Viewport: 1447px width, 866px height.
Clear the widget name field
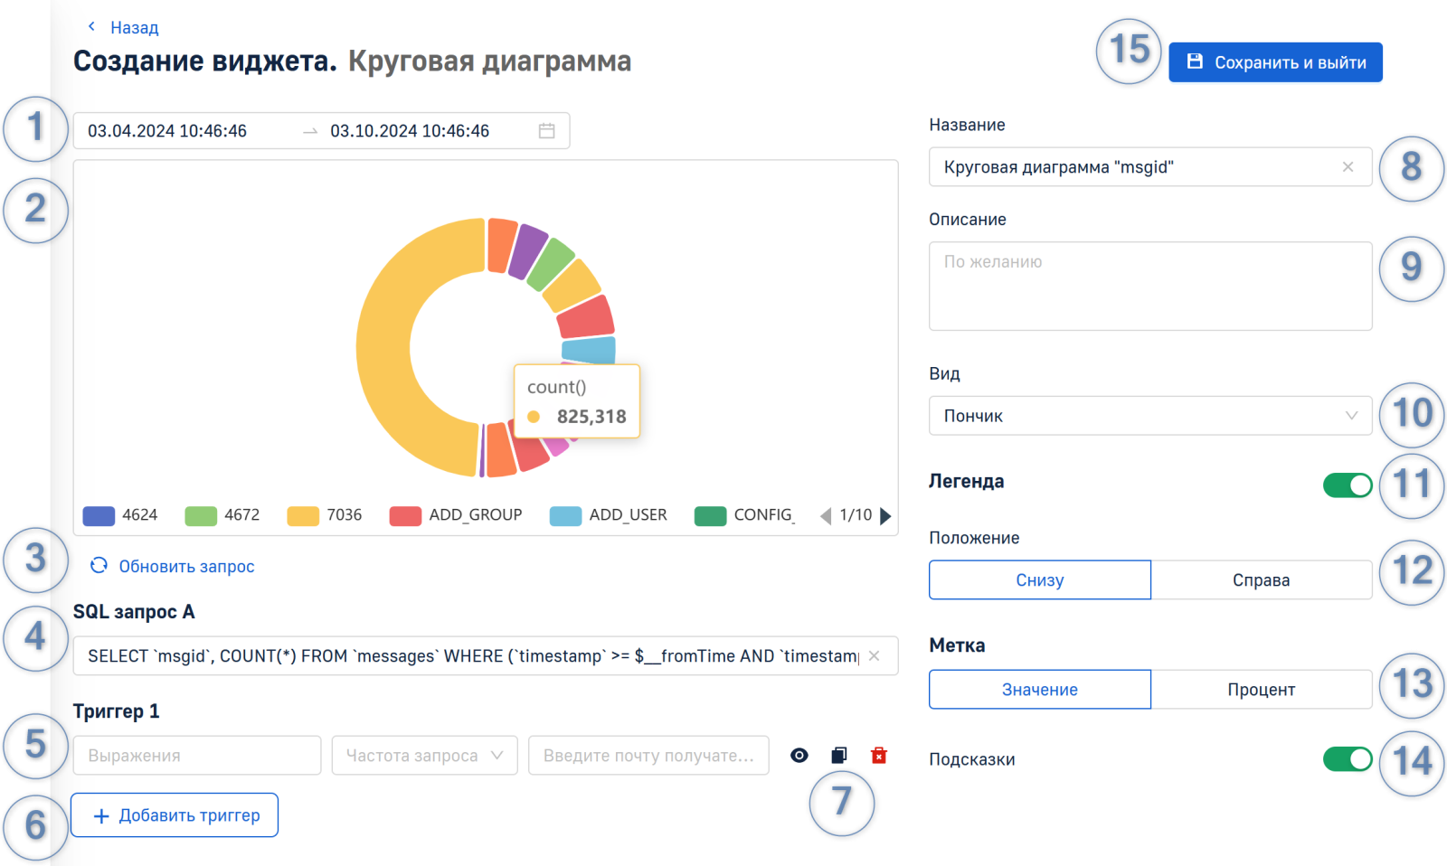click(x=1348, y=167)
